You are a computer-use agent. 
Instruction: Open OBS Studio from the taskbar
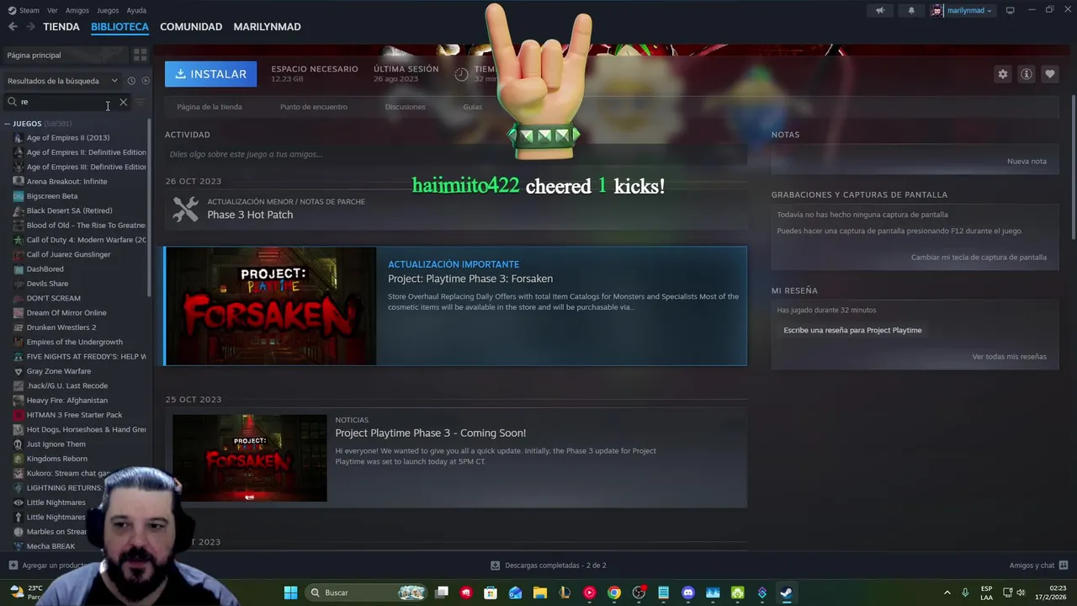[x=639, y=593]
